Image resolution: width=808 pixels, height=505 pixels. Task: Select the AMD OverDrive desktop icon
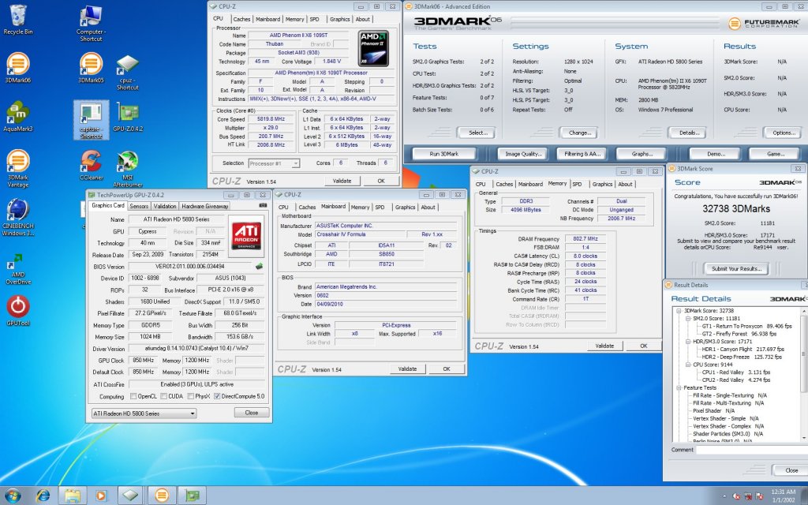(x=18, y=269)
